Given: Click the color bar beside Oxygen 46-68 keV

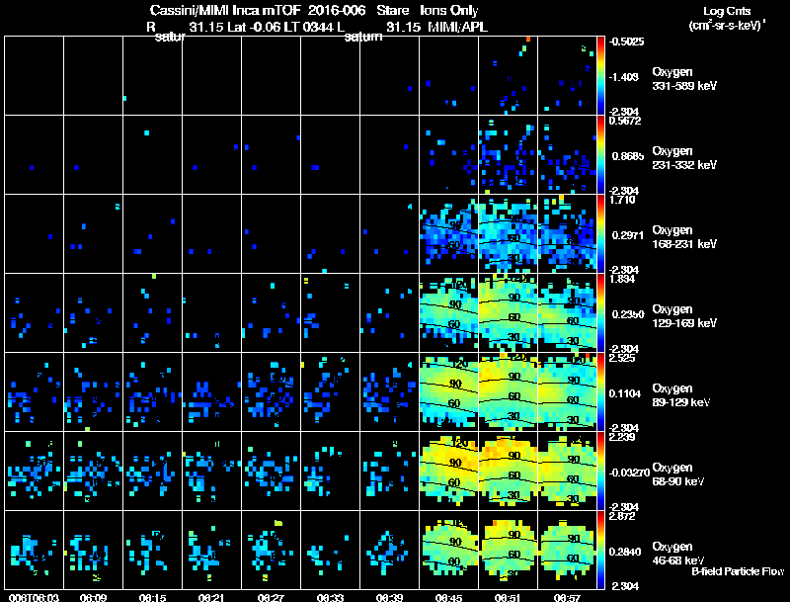Looking at the screenshot, I should 600,550.
